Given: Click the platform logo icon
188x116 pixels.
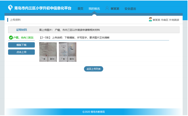Looking at the screenshot, I should 10,8.
